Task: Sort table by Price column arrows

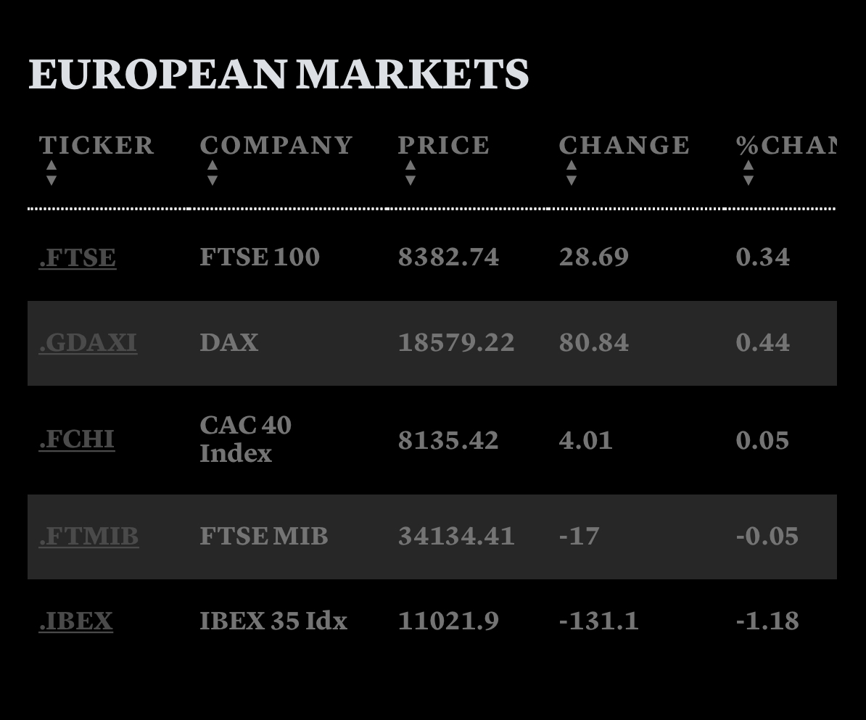Action: (410, 173)
